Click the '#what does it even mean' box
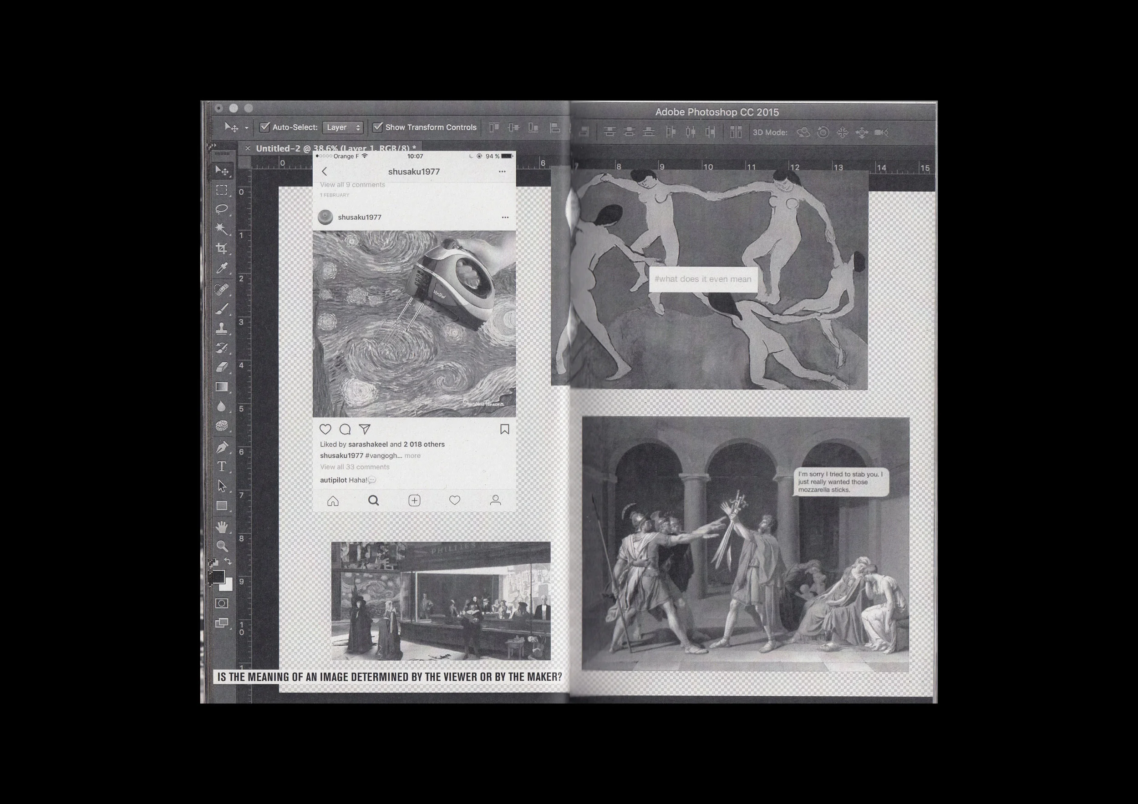This screenshot has height=804, width=1138. point(703,279)
